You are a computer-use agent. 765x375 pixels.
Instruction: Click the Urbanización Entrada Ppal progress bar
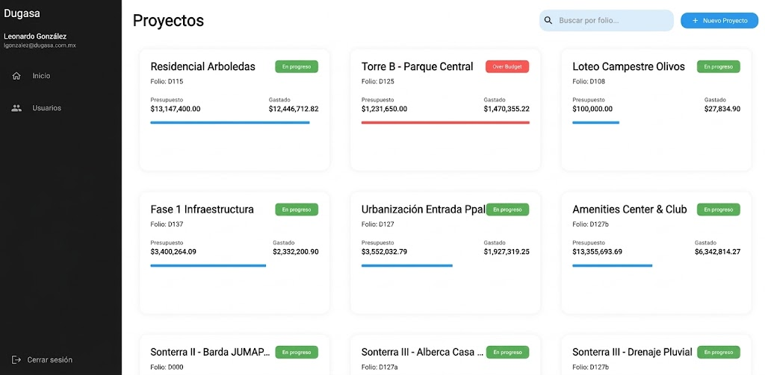point(407,265)
